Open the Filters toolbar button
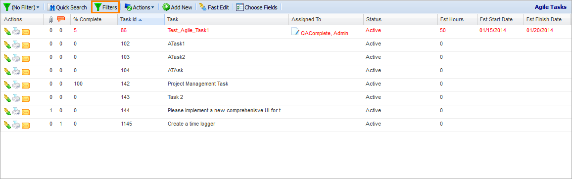The width and height of the screenshot is (572, 179). tap(105, 7)
